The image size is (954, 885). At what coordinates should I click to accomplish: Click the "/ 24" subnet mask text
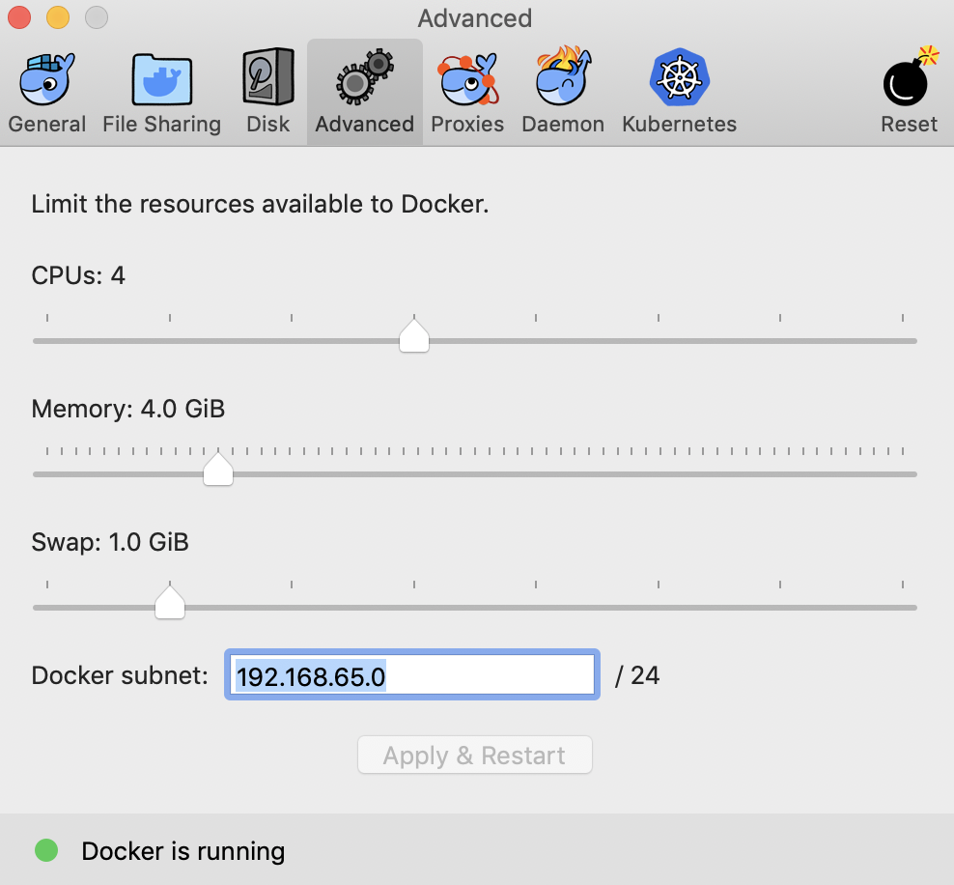click(637, 675)
